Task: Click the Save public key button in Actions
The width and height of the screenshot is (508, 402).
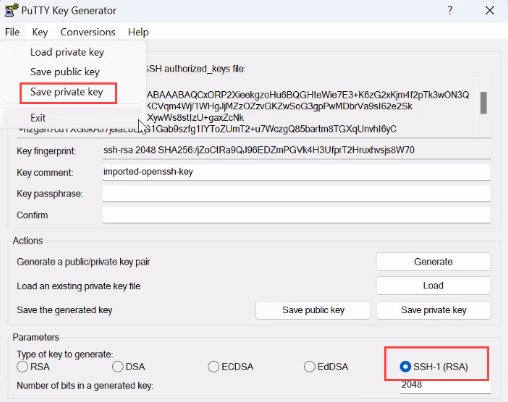Action: pyautogui.click(x=313, y=310)
